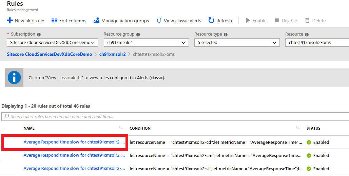
Task: Click the info icon next to Resource type
Action: (226, 35)
